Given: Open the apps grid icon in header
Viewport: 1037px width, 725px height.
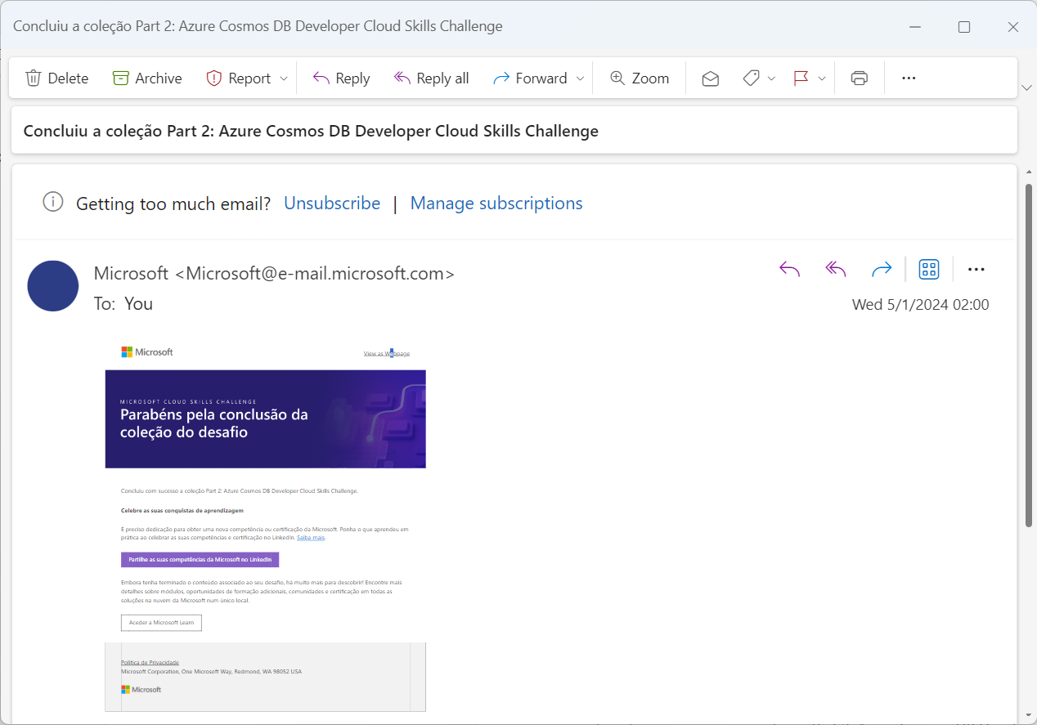Looking at the screenshot, I should coord(929,269).
